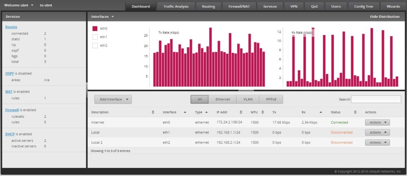Sort table by Rx column
Screen dimensions: 407x176
click(x=312, y=112)
